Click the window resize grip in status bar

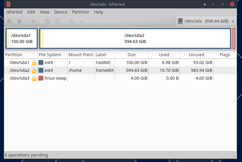coord(234,156)
